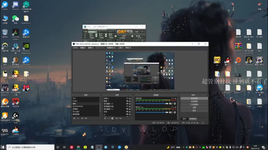Toggle first-row checkbox in Mixer's first column
This screenshot has width=268, height=150.
coord(96,34)
